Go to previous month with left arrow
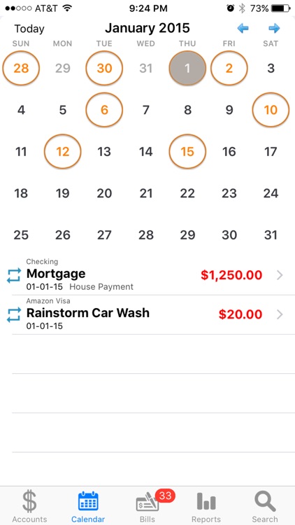 click(243, 29)
